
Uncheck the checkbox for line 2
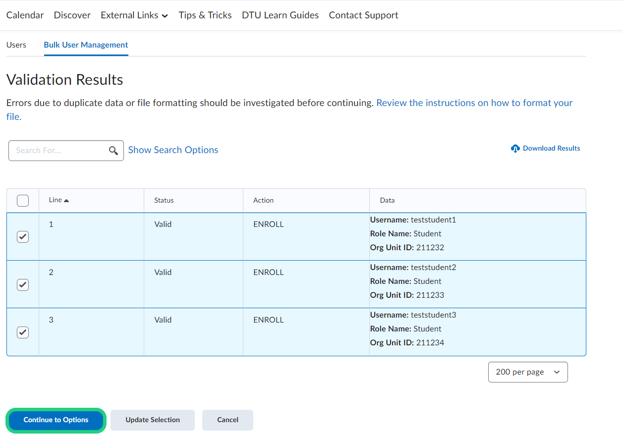tap(23, 285)
